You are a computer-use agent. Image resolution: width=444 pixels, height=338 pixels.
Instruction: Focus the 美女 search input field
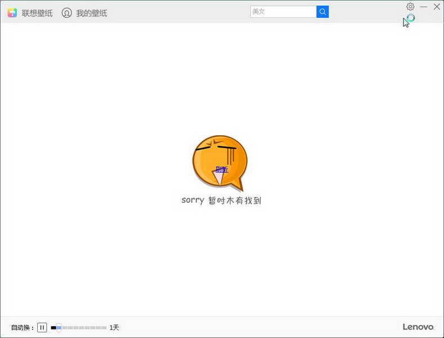[x=284, y=12]
